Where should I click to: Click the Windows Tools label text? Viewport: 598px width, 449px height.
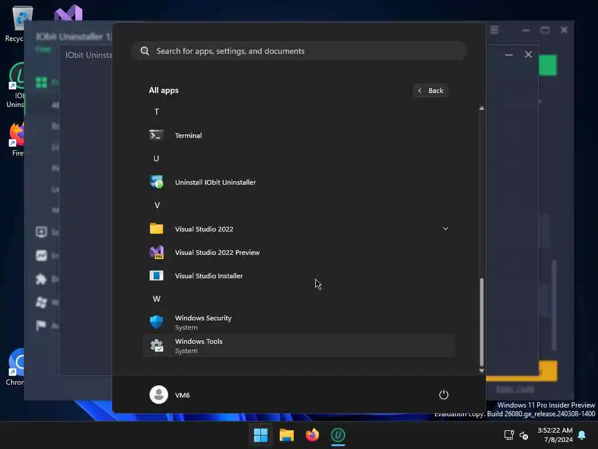click(x=199, y=341)
